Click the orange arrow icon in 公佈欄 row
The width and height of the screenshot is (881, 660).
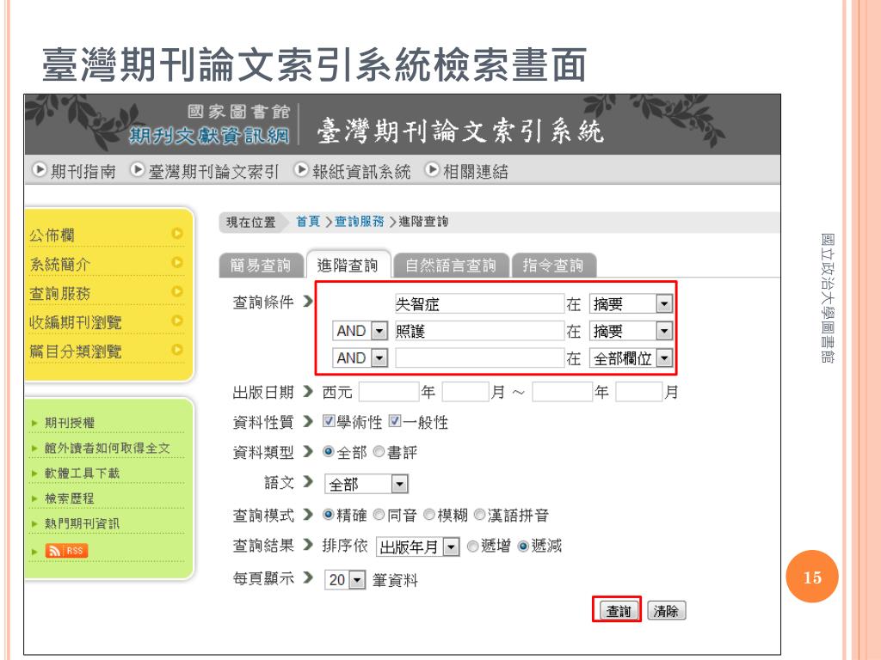coord(177,234)
